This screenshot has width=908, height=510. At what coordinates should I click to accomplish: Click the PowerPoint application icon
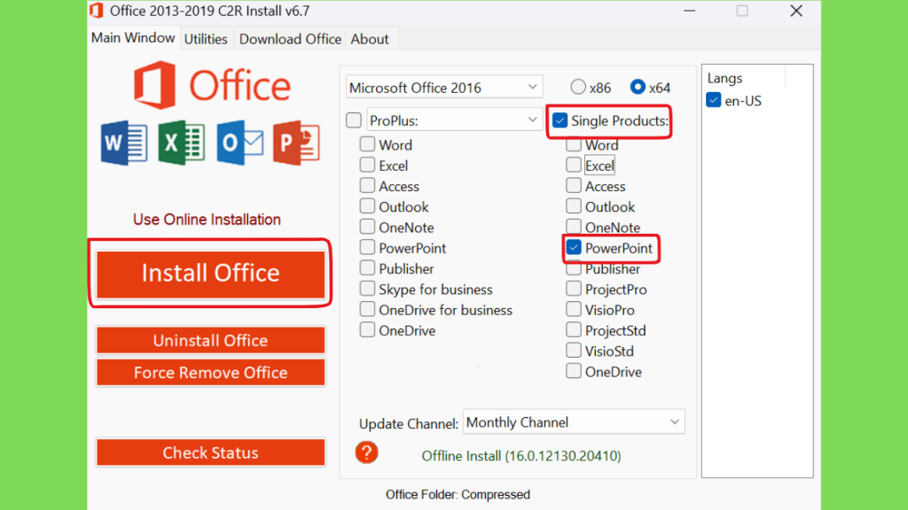296,143
